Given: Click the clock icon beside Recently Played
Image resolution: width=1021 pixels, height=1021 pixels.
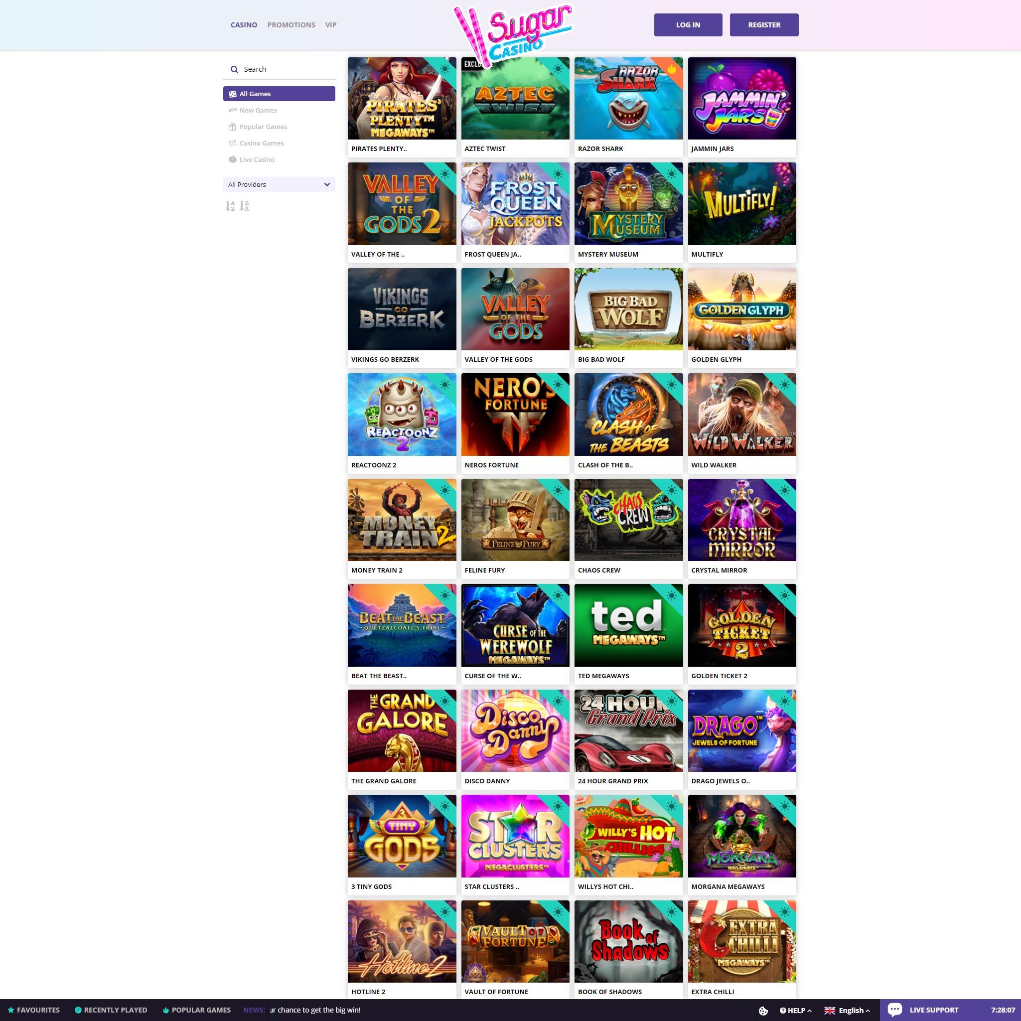Looking at the screenshot, I should (78, 1010).
